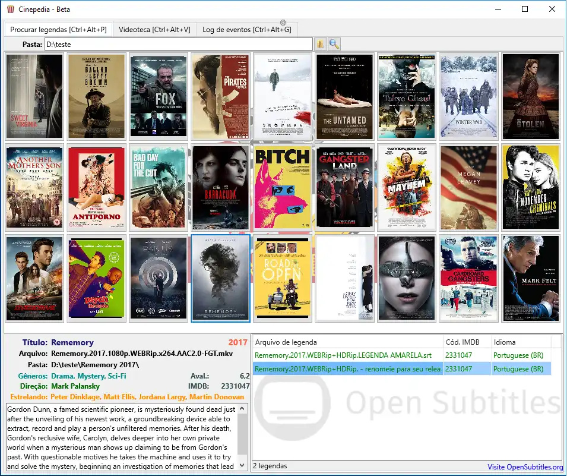Switch to the Videoteca tab
567x476 pixels.
click(x=154, y=30)
